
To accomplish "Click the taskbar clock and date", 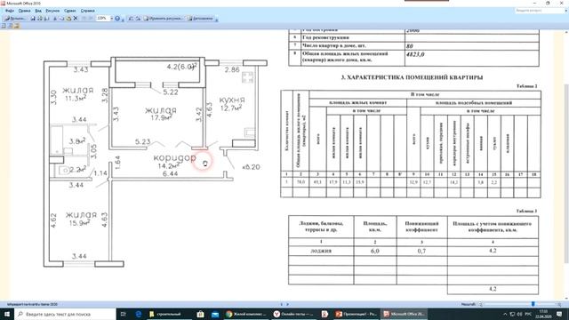I will (543, 314).
